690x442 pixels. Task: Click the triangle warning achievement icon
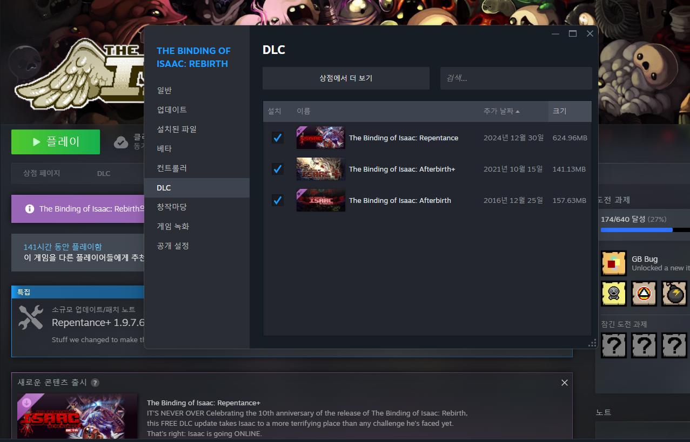(x=644, y=294)
